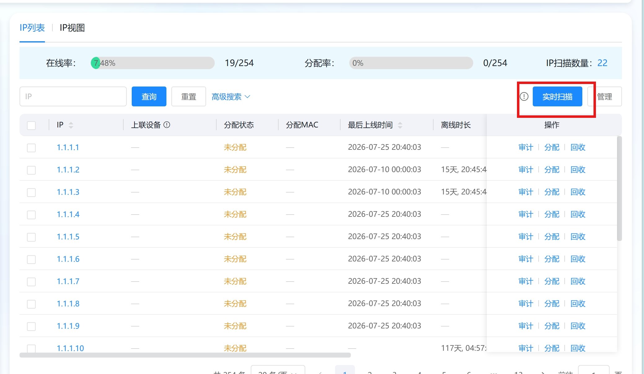Click 审计 for row 1.1.1.8
The width and height of the screenshot is (644, 374).
pos(526,304)
